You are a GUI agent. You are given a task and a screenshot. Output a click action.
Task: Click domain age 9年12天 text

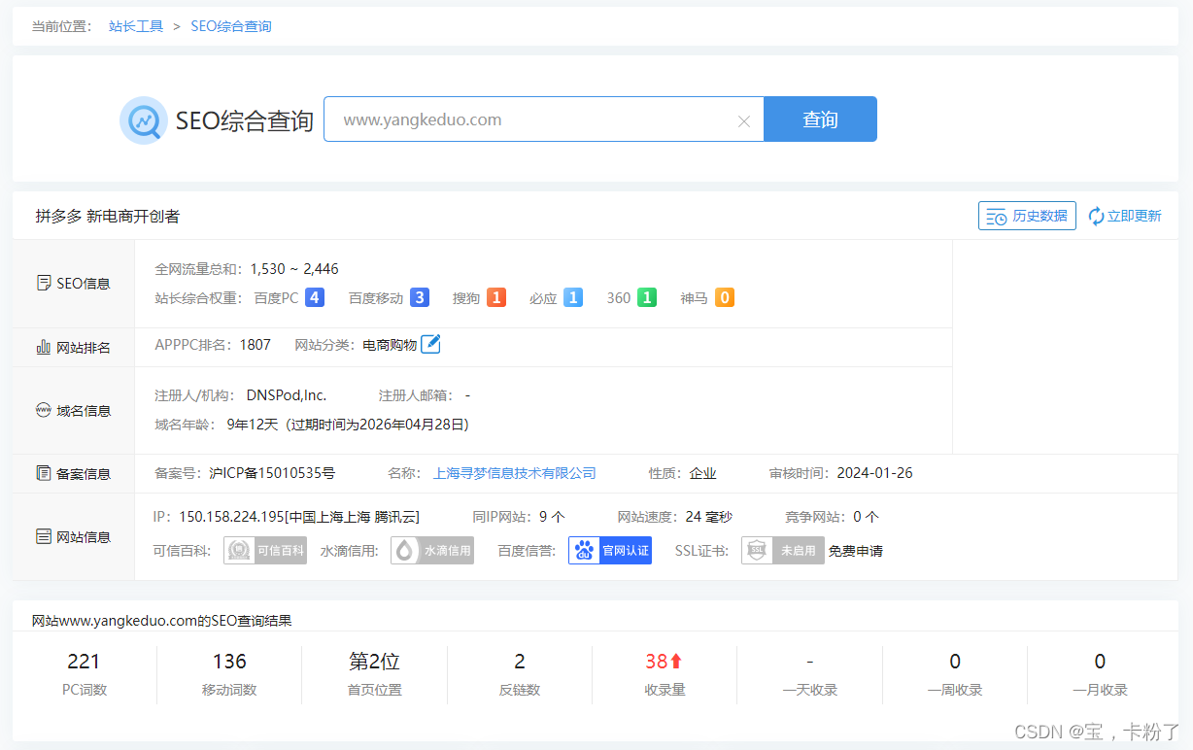click(253, 425)
